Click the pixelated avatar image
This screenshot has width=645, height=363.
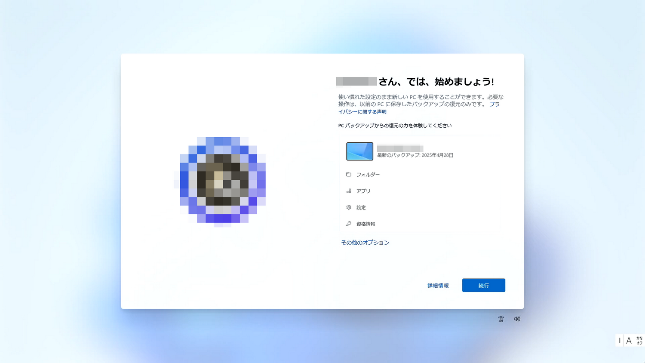[x=222, y=181]
